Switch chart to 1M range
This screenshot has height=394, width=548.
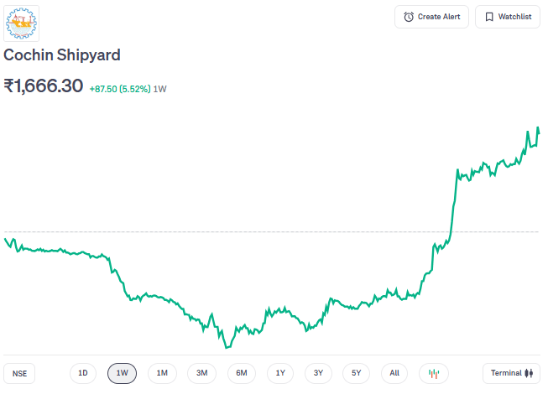coord(162,373)
